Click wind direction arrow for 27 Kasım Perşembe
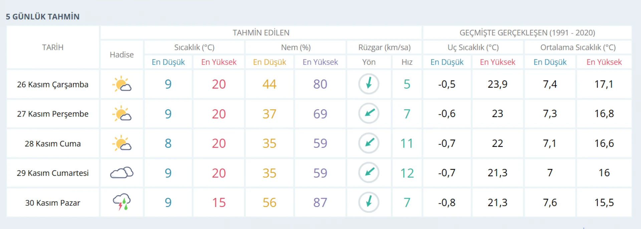 coord(369,113)
